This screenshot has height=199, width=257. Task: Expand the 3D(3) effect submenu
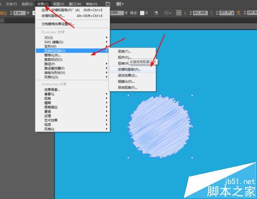(72, 38)
